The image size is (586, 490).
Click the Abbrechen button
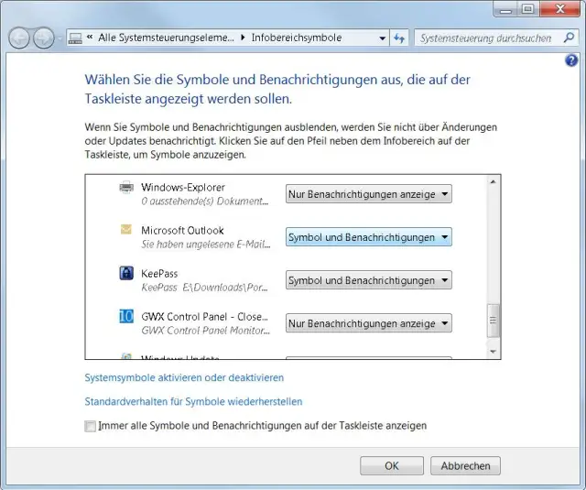click(x=465, y=465)
